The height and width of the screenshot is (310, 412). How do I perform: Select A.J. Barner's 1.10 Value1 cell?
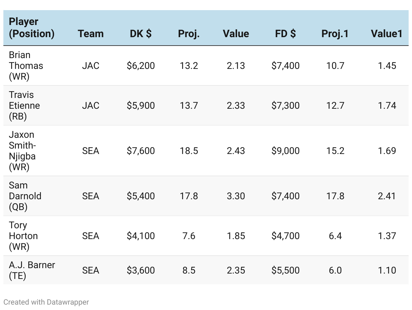(387, 270)
